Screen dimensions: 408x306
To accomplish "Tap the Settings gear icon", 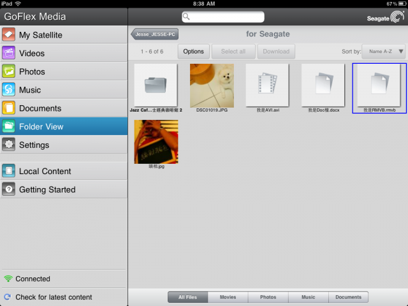I will (x=8, y=145).
